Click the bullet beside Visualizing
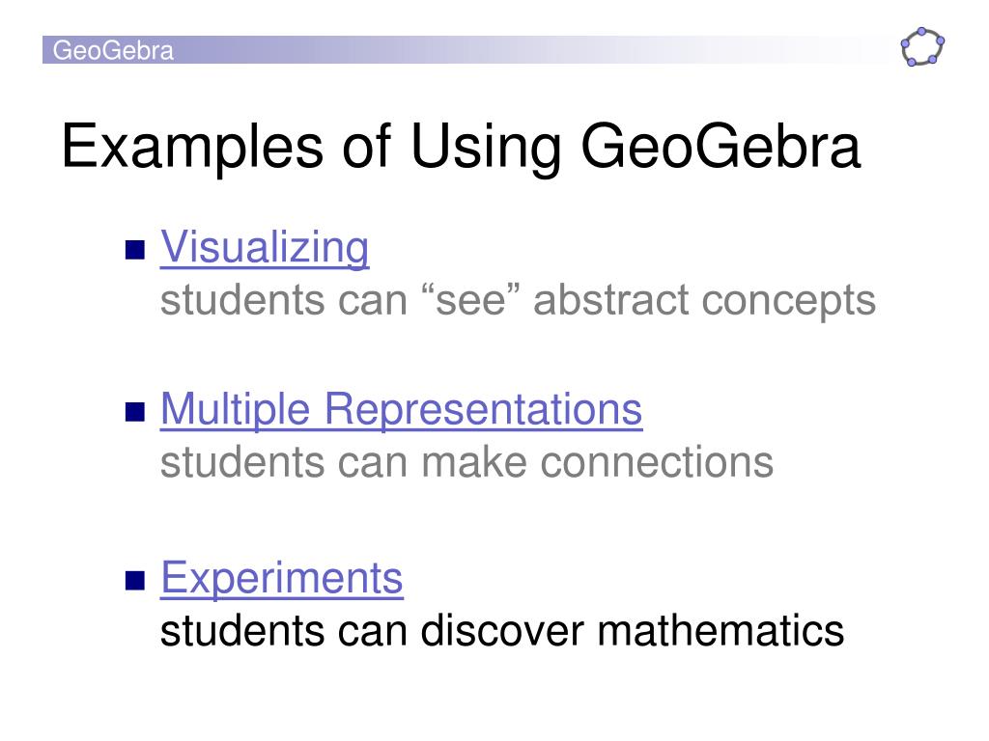 135,250
